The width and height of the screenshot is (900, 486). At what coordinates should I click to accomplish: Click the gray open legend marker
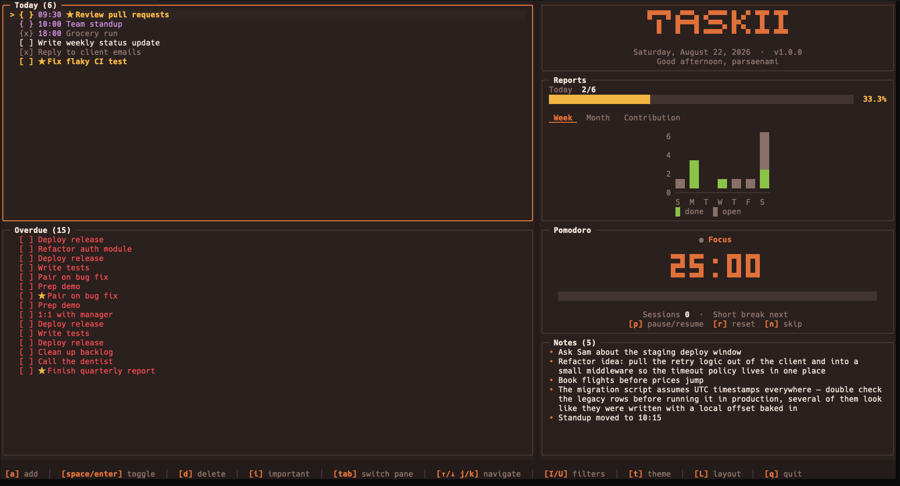point(715,212)
